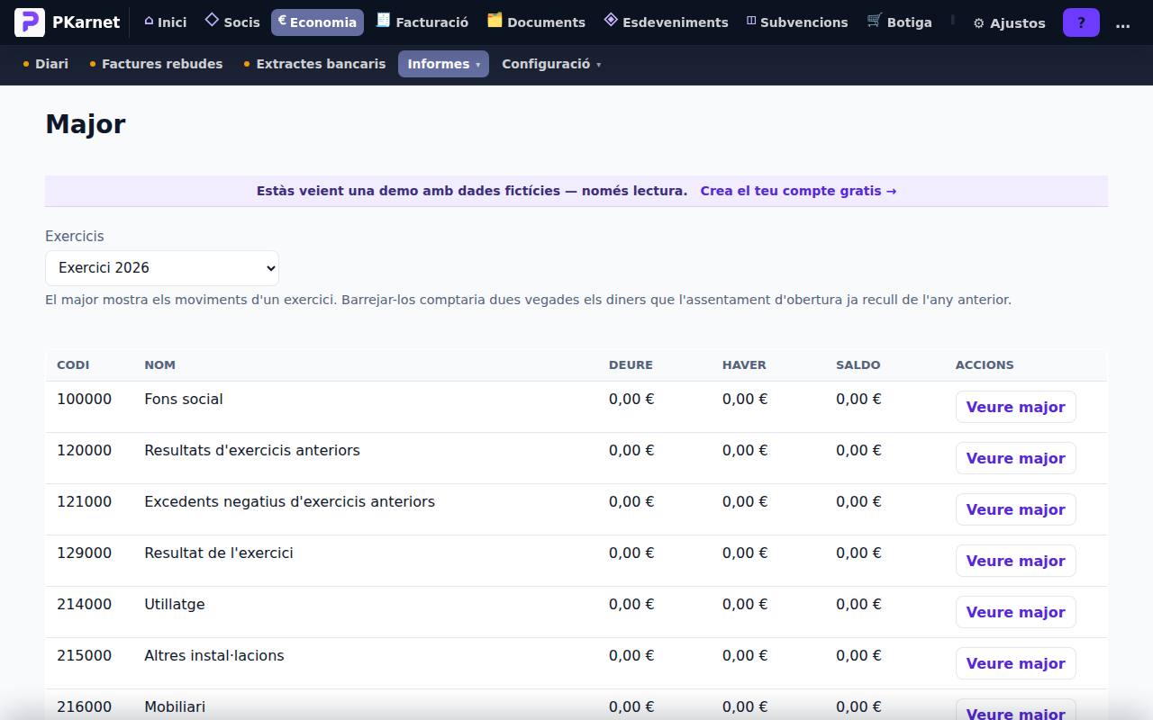1153x720 pixels.
Task: Click the Major page heading
Action: [x=86, y=124]
